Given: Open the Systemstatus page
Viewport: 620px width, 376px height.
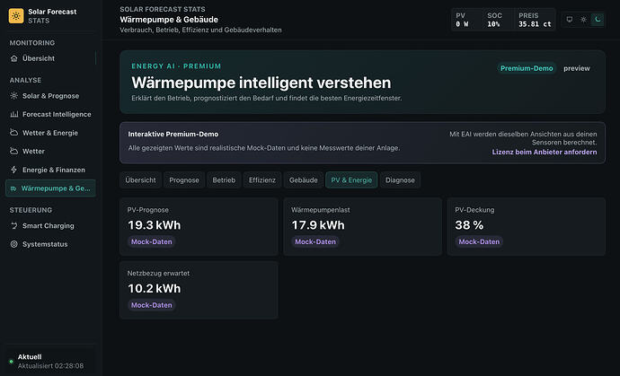Looking at the screenshot, I should [x=50, y=244].
